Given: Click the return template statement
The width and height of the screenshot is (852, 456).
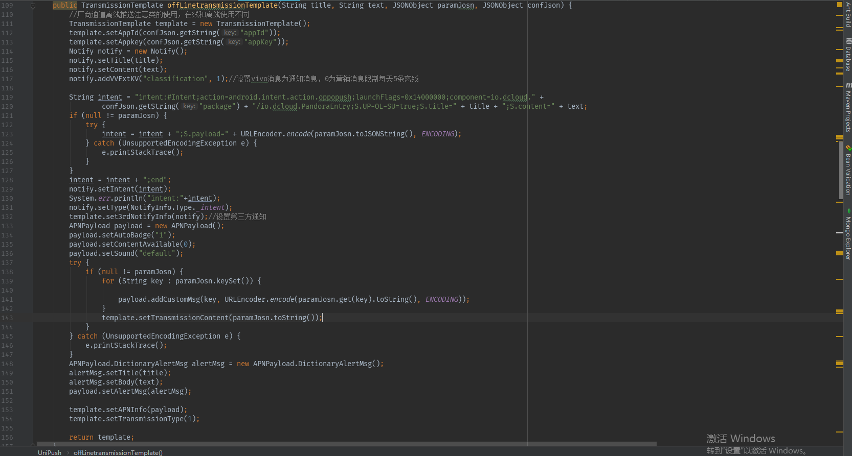Looking at the screenshot, I should pos(101,437).
